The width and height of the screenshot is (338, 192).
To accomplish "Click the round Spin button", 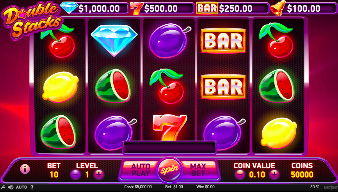I will [x=169, y=170].
